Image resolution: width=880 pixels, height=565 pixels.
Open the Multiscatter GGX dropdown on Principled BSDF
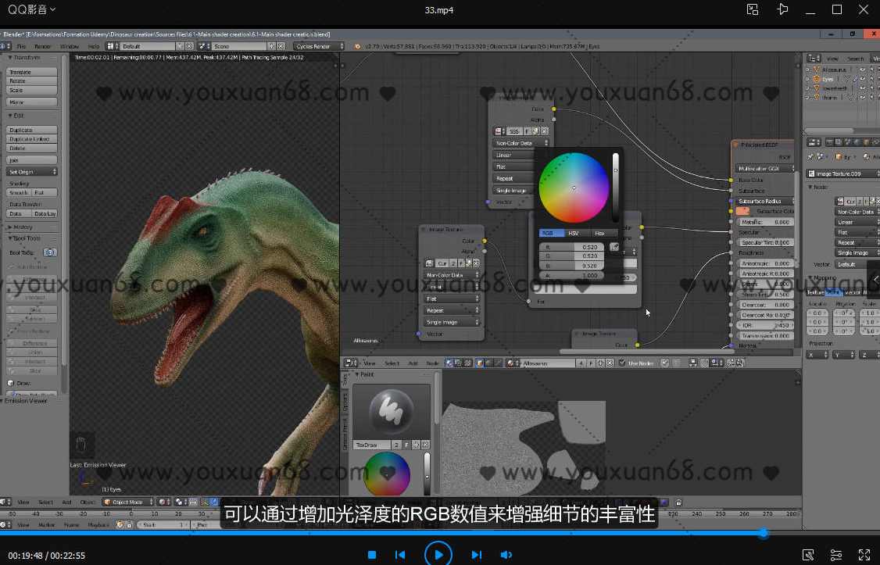coord(764,168)
